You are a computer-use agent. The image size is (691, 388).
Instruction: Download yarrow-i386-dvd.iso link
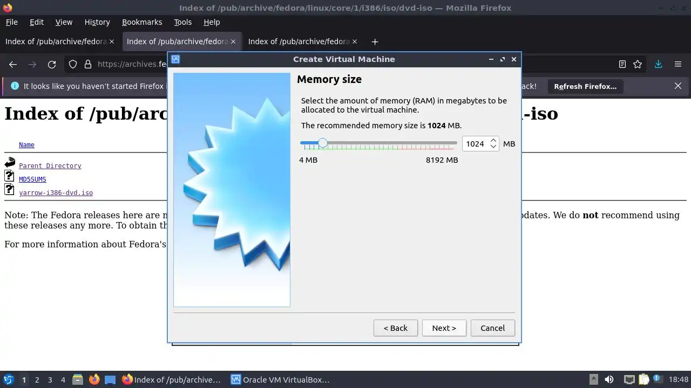(x=56, y=193)
